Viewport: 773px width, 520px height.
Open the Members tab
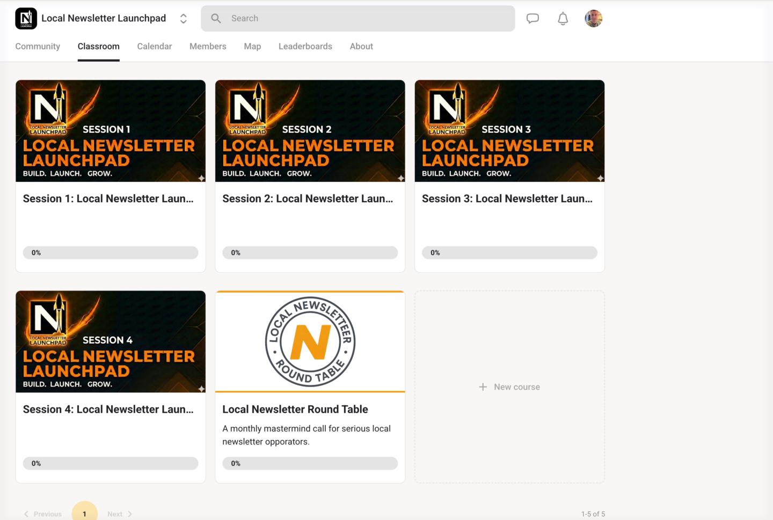(x=208, y=46)
